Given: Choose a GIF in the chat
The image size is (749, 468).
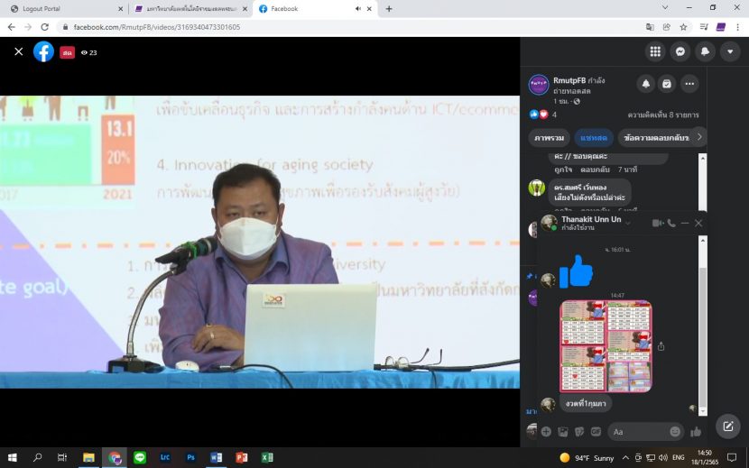Looking at the screenshot, I should point(596,432).
